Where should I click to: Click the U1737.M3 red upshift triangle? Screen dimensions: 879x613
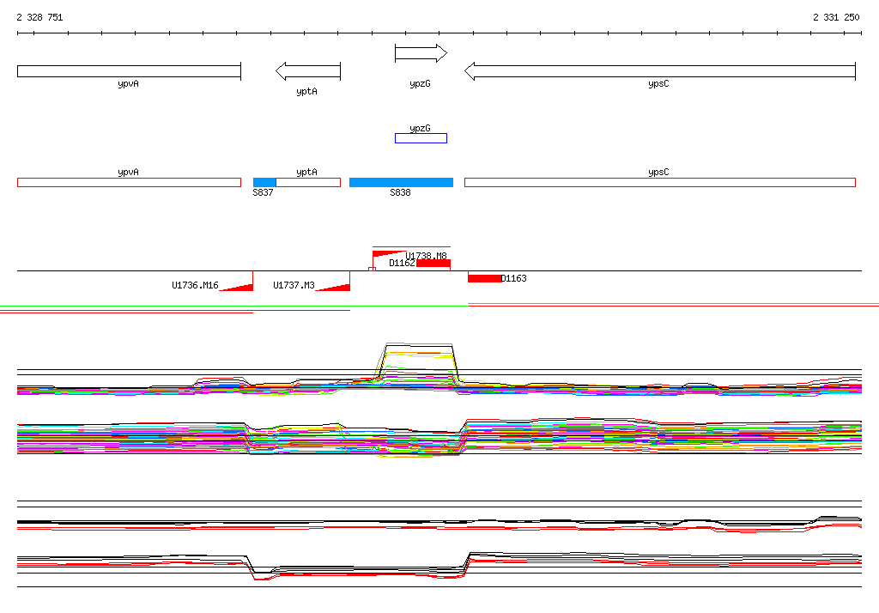click(334, 287)
